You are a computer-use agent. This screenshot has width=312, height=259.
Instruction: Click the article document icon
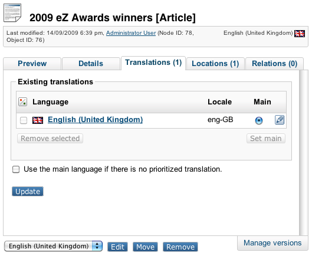coord(12,13)
